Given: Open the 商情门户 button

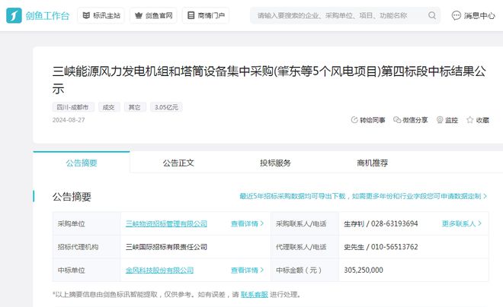Looking at the screenshot, I should [x=206, y=15].
